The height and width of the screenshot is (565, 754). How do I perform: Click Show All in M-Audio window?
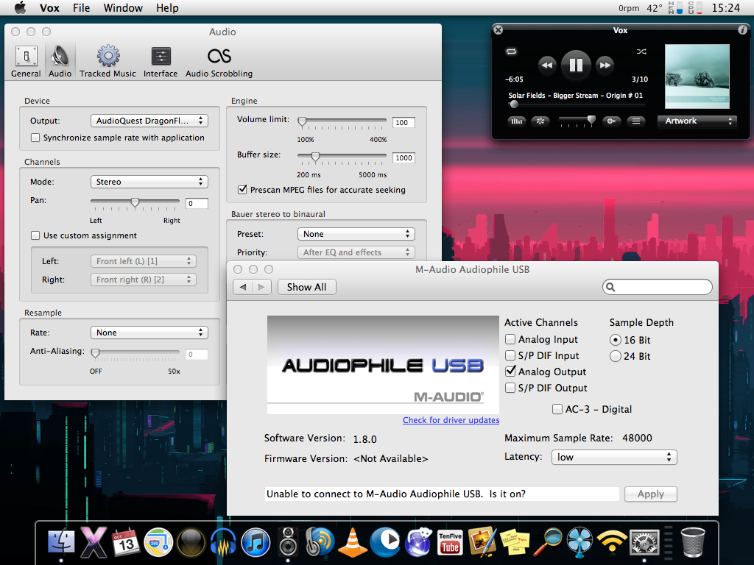pyautogui.click(x=307, y=287)
